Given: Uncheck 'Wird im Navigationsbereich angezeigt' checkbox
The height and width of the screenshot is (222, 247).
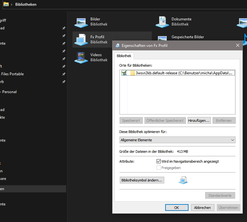Looking at the screenshot, I should click(159, 161).
